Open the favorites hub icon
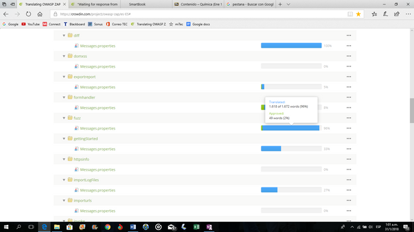Image resolution: width=414 pixels, height=232 pixels. [375, 14]
